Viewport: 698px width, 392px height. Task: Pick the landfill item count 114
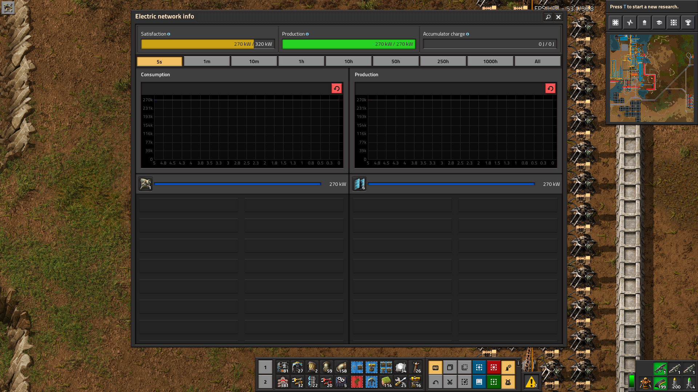pyautogui.click(x=386, y=382)
